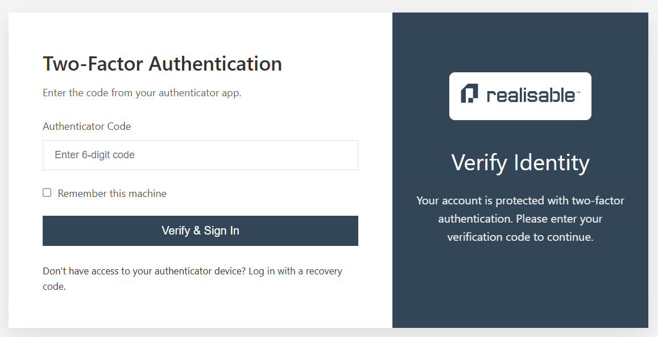Click the 'authentication. Please enter your' line
The height and width of the screenshot is (337, 658).
[520, 219]
